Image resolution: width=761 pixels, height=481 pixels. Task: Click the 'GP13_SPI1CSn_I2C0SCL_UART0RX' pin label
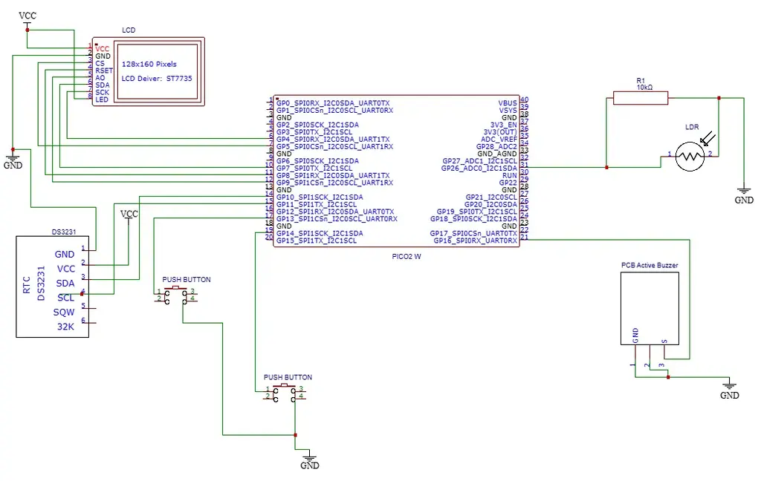coord(337,219)
